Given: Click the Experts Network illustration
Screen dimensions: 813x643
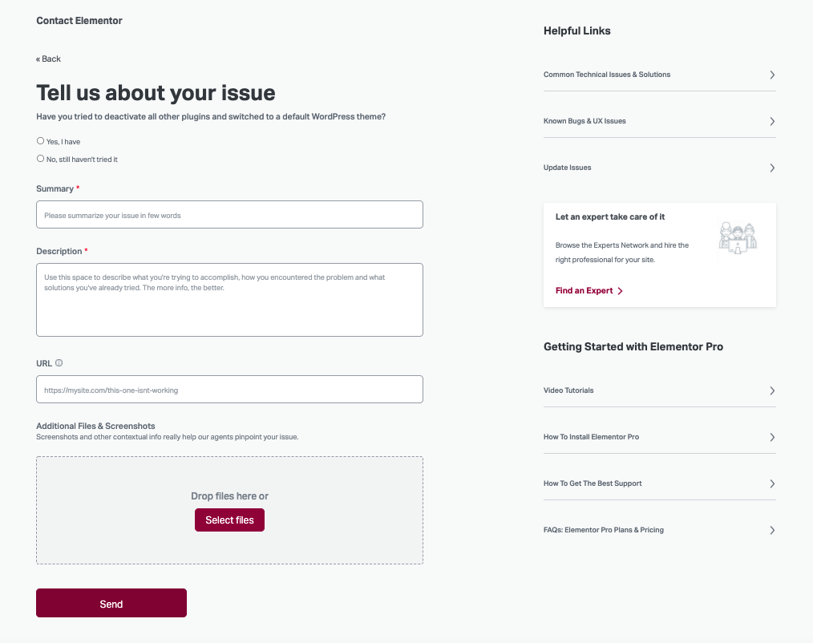Looking at the screenshot, I should point(738,238).
